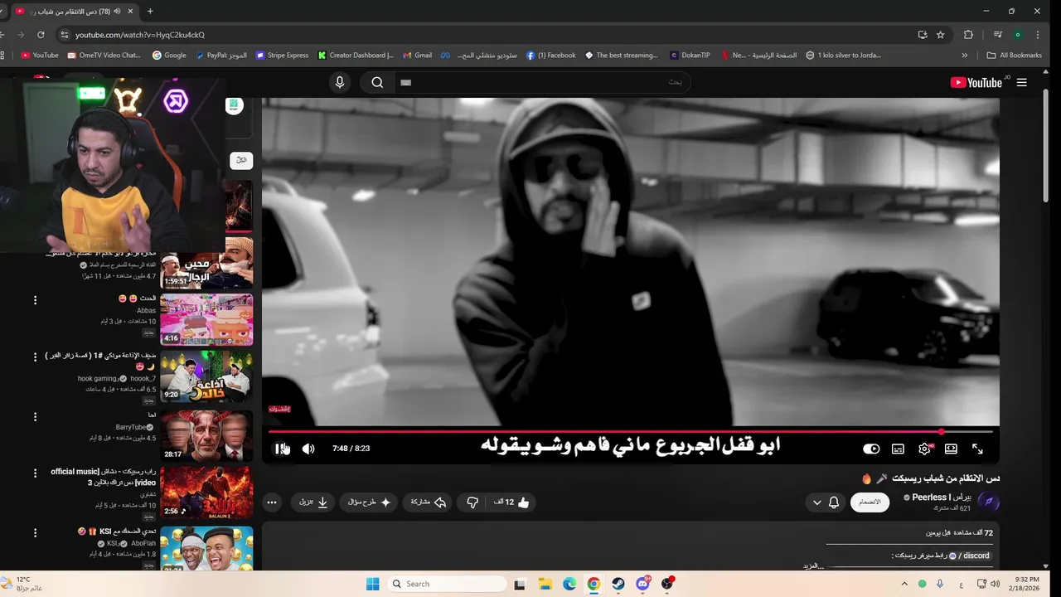Viewport: 1061px width, 597px height.
Task: Open Steam from the taskbar
Action: point(618,584)
